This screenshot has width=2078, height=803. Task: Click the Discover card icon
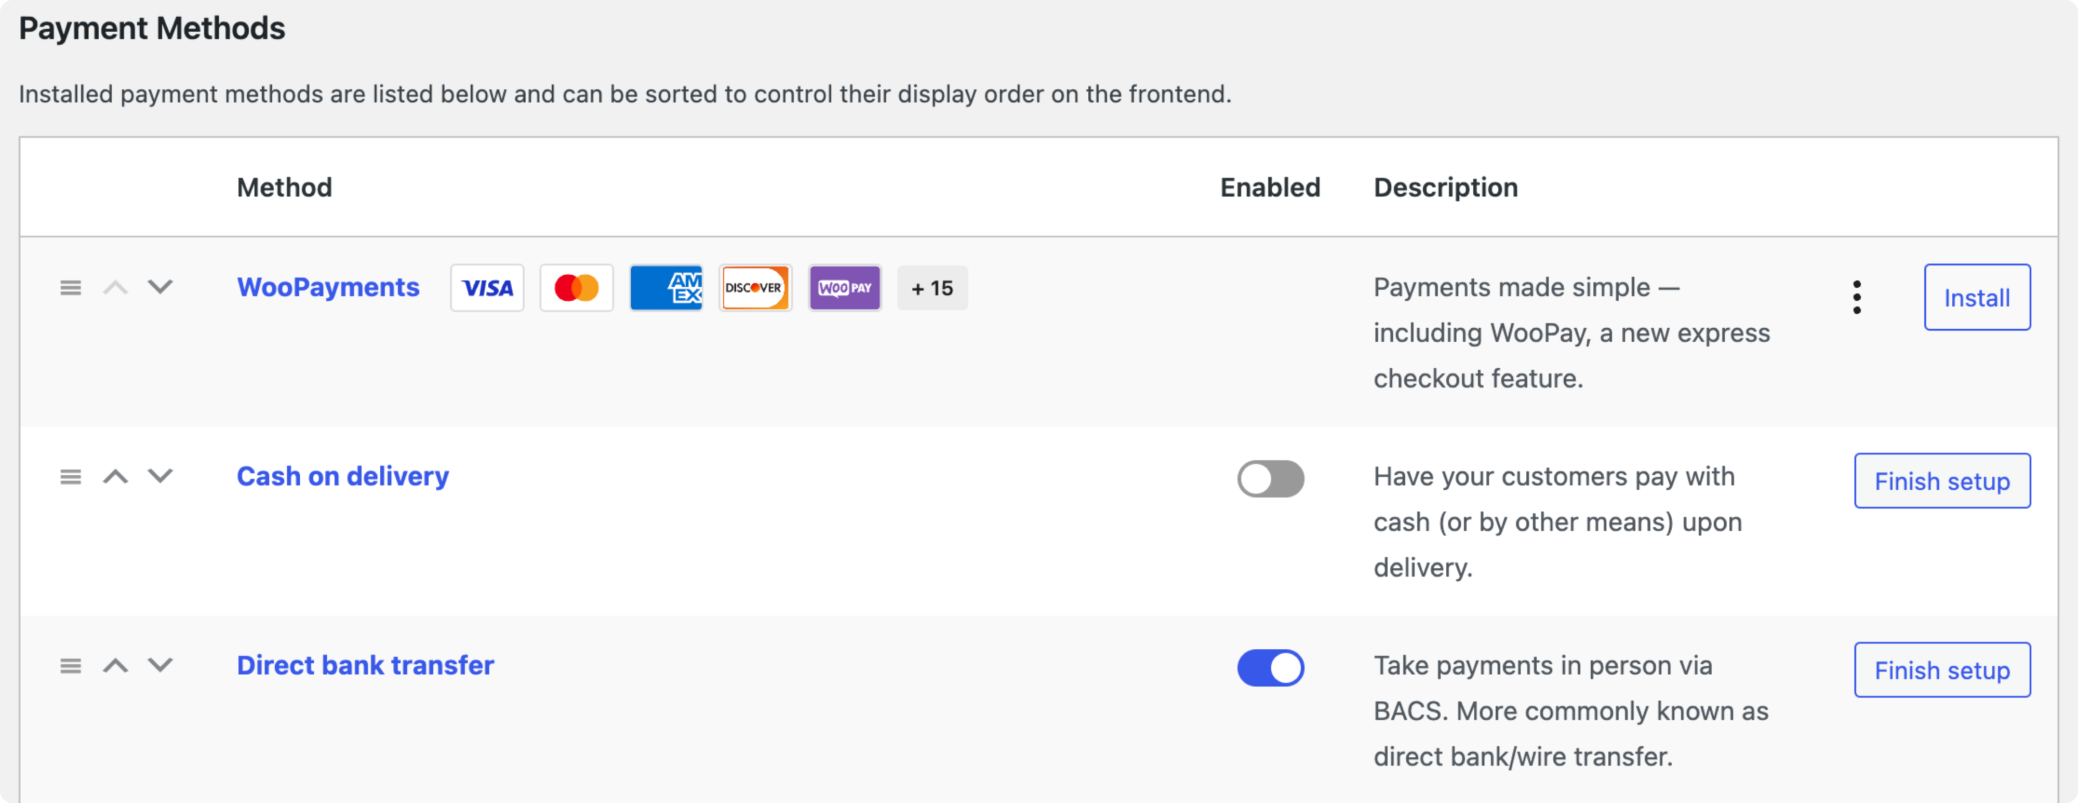[755, 288]
